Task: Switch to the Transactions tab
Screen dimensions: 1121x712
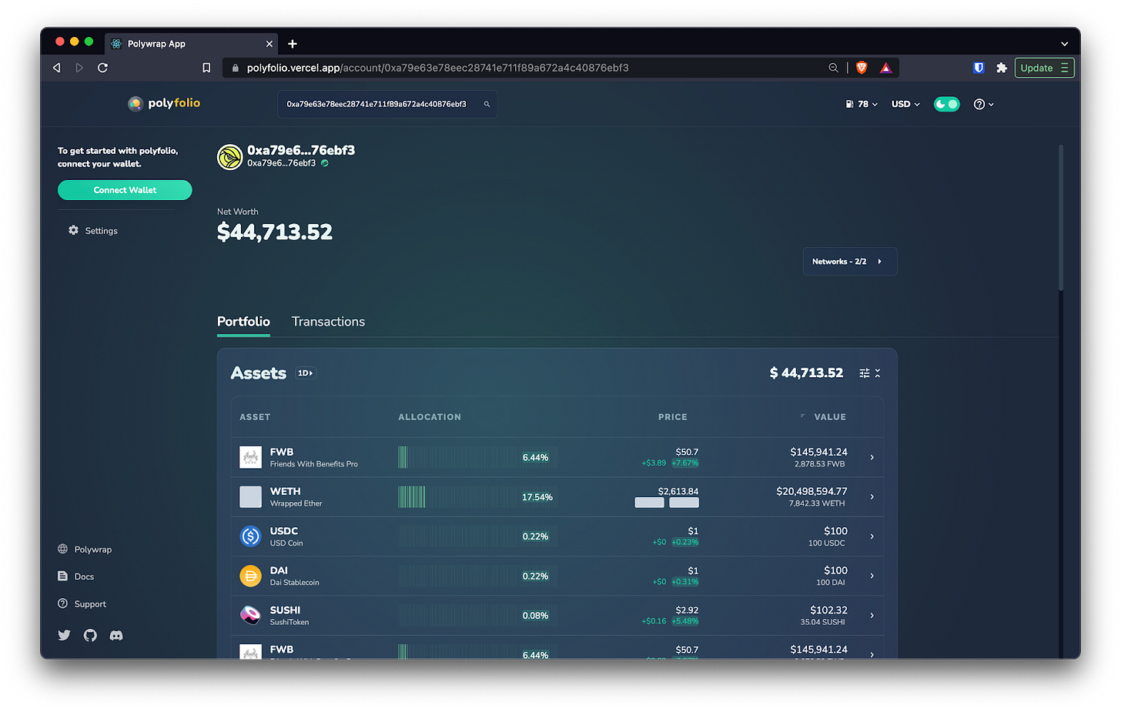Action: pyautogui.click(x=328, y=322)
